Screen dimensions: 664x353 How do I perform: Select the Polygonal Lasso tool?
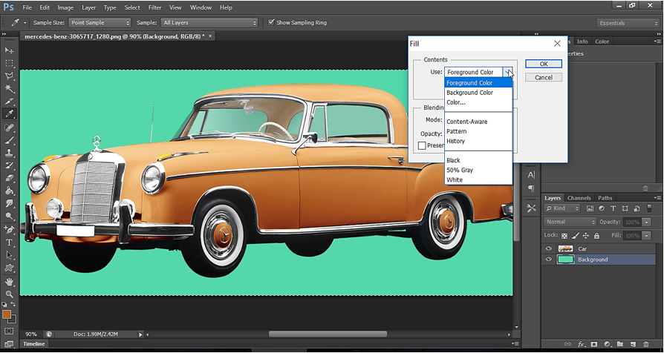pyautogui.click(x=9, y=76)
